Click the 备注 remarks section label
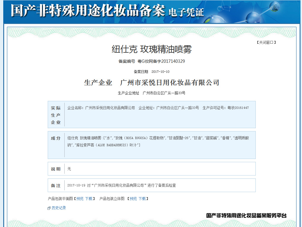 56,186
